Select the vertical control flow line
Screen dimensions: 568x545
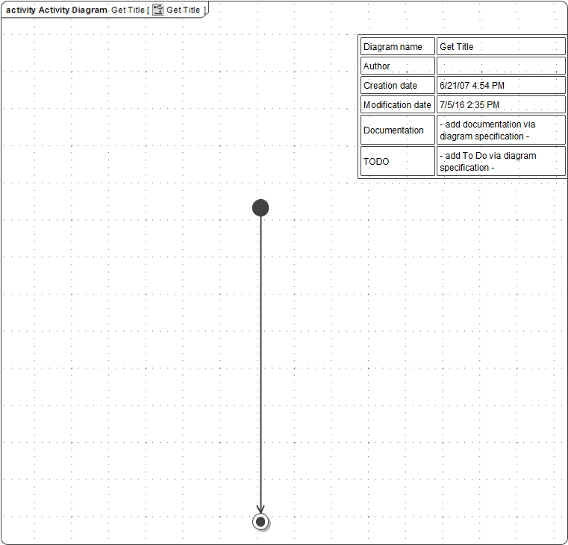click(x=260, y=358)
